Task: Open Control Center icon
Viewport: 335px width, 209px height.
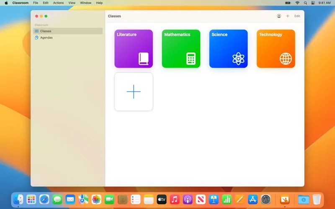Action: click(x=313, y=3)
